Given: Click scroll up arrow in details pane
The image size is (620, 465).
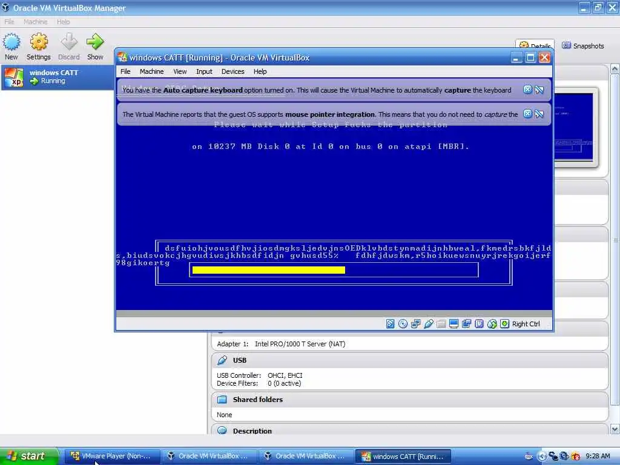Looking at the screenshot, I should pos(615,69).
